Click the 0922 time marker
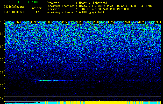Image resolution: width=163 pixels, height=104 pixels. tap(33, 22)
